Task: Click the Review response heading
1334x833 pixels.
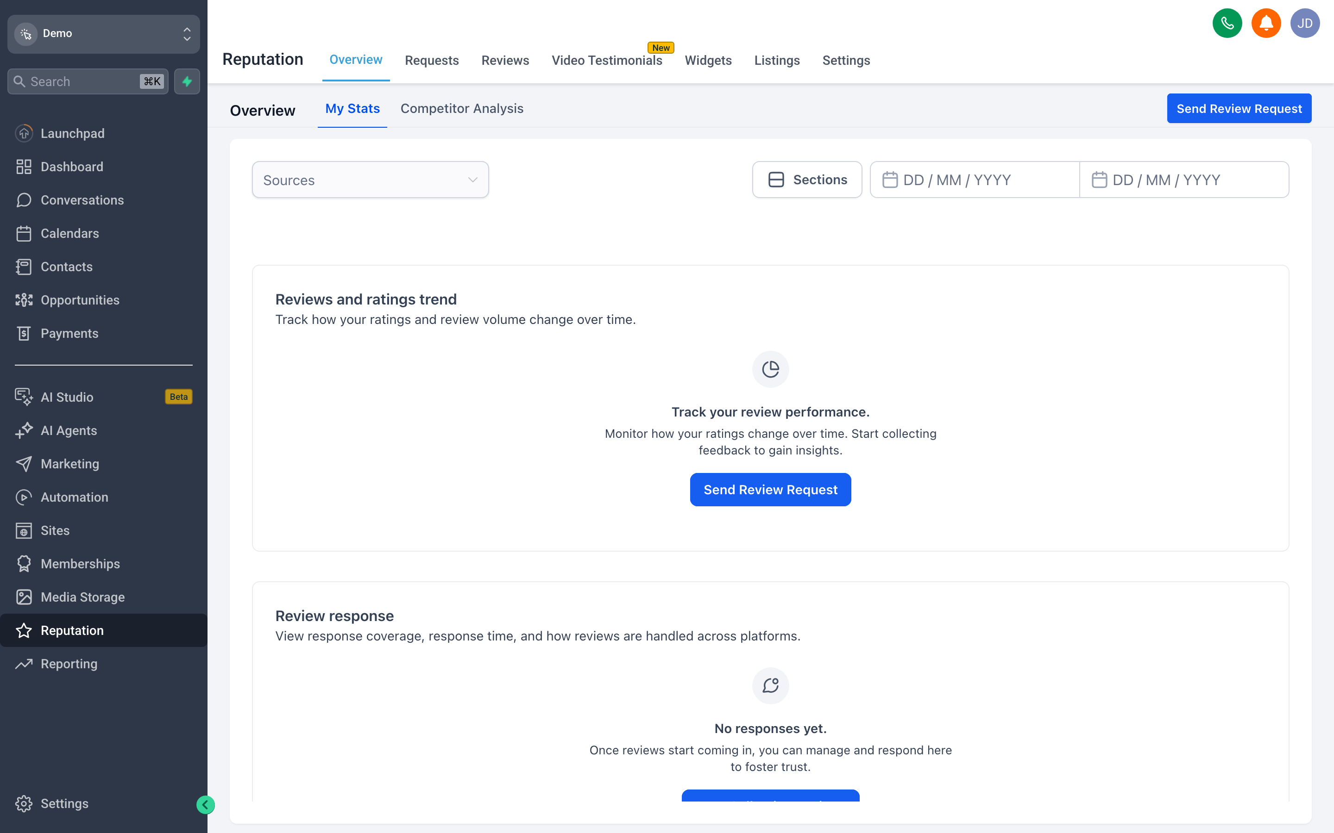Action: (x=334, y=616)
